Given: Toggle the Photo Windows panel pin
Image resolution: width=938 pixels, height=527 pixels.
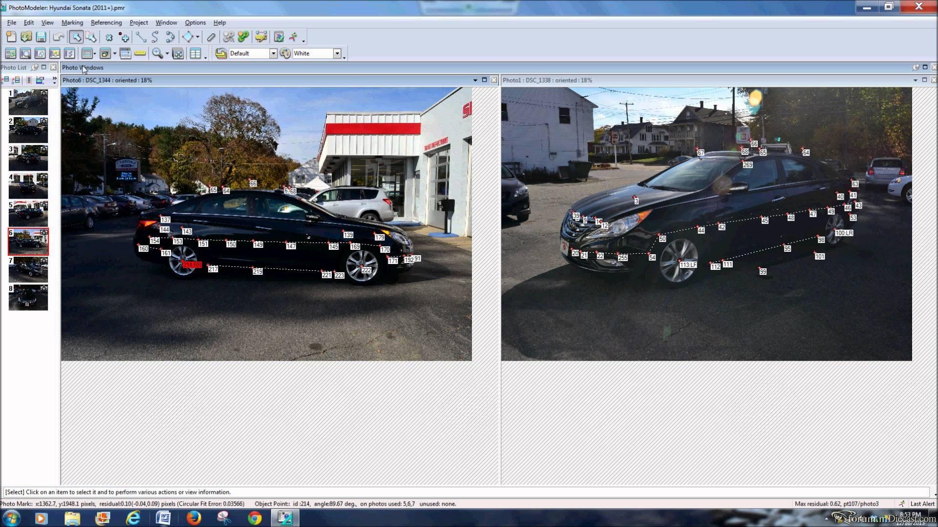Looking at the screenshot, I should 916,67.
